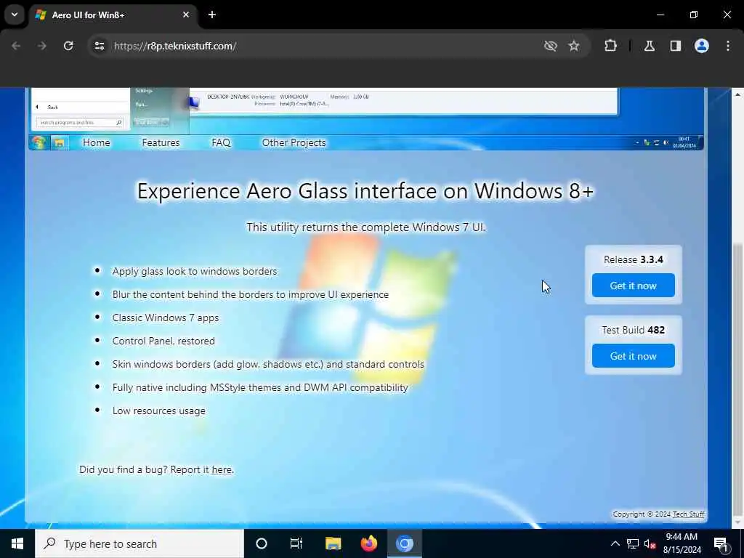The height and width of the screenshot is (558, 744).
Task: Bookmark this page with the star
Action: tap(574, 46)
